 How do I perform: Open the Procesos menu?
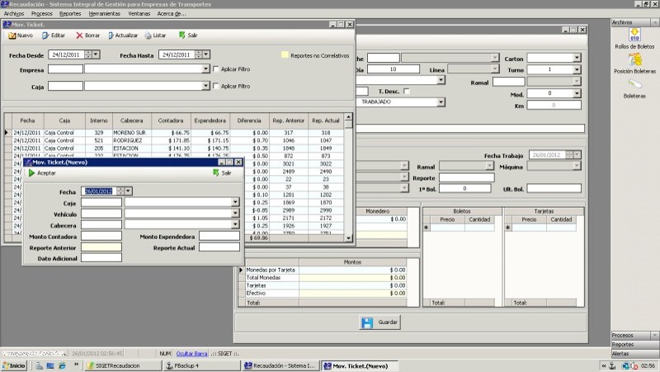pyautogui.click(x=42, y=14)
